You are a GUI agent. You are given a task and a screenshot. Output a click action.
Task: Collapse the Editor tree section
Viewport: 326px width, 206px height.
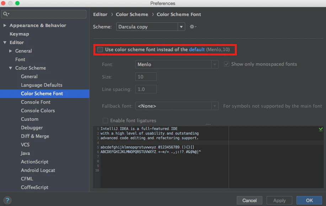pyautogui.click(x=5, y=42)
